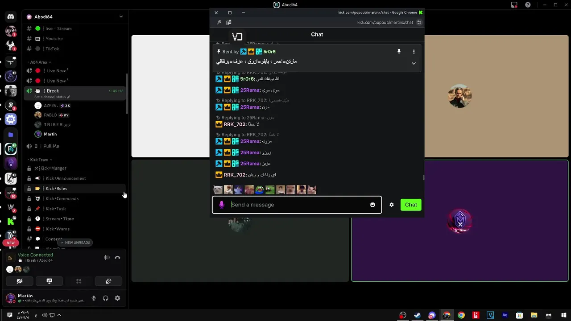Open the Microsoft Store taskbar icon
The height and width of the screenshot is (321, 571).
519,315
